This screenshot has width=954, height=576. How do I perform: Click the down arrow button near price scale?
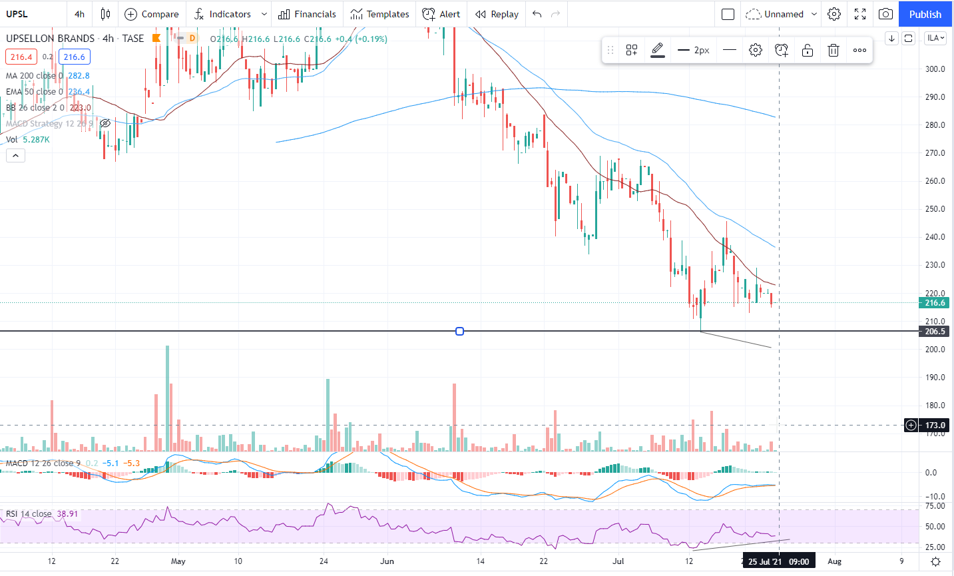click(x=892, y=39)
